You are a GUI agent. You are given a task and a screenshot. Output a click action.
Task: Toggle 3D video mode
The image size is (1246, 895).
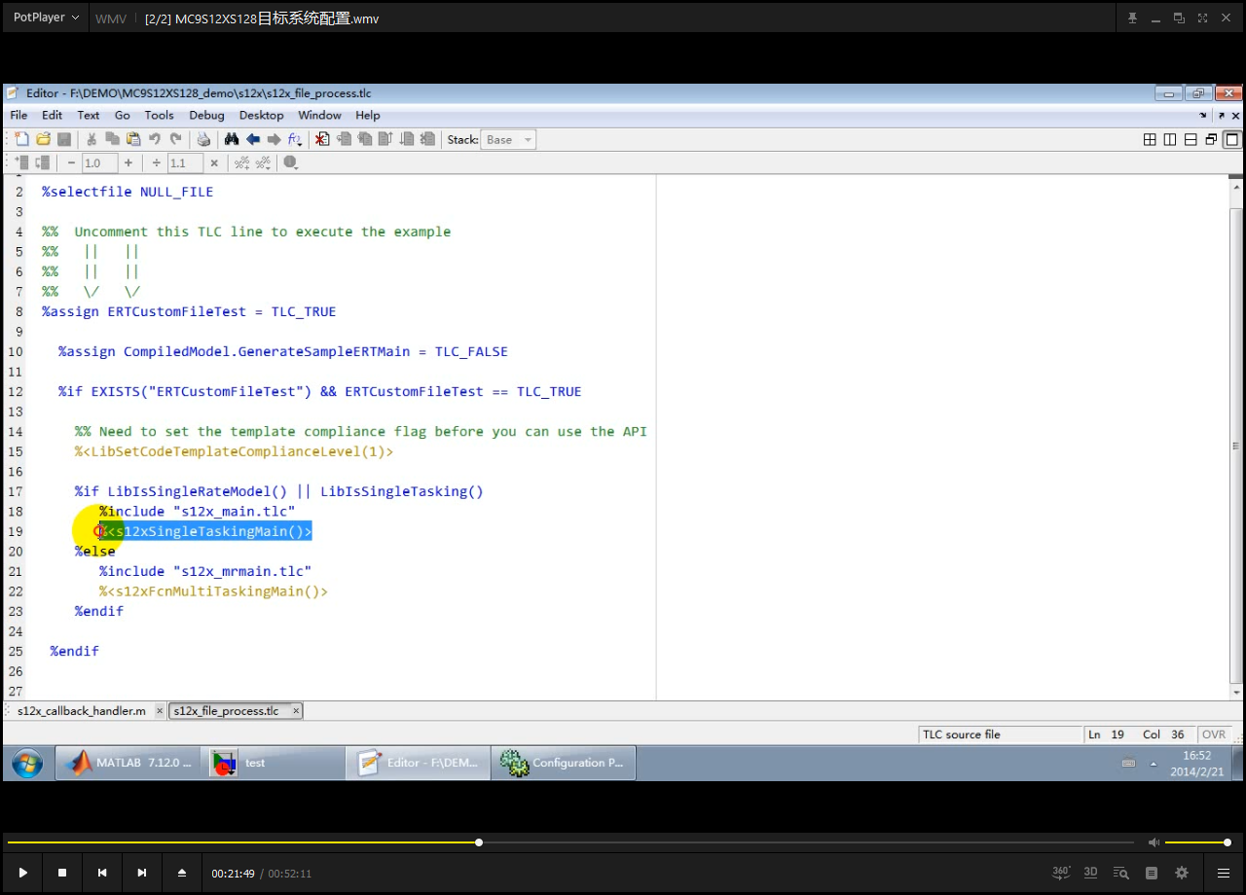1091,873
